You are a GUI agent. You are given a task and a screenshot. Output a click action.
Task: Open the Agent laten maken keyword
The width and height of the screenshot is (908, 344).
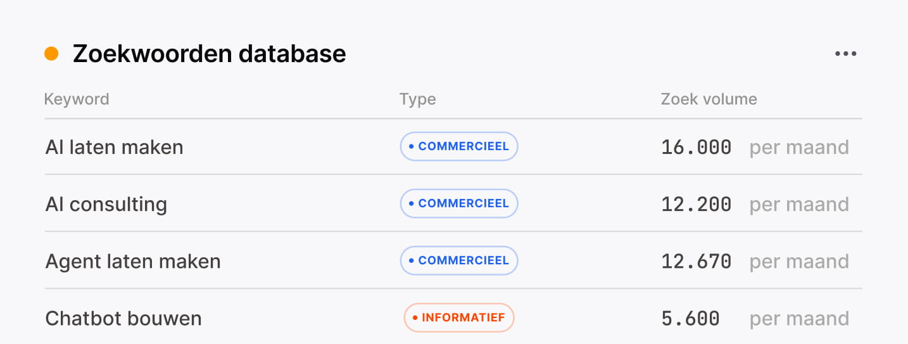click(133, 261)
